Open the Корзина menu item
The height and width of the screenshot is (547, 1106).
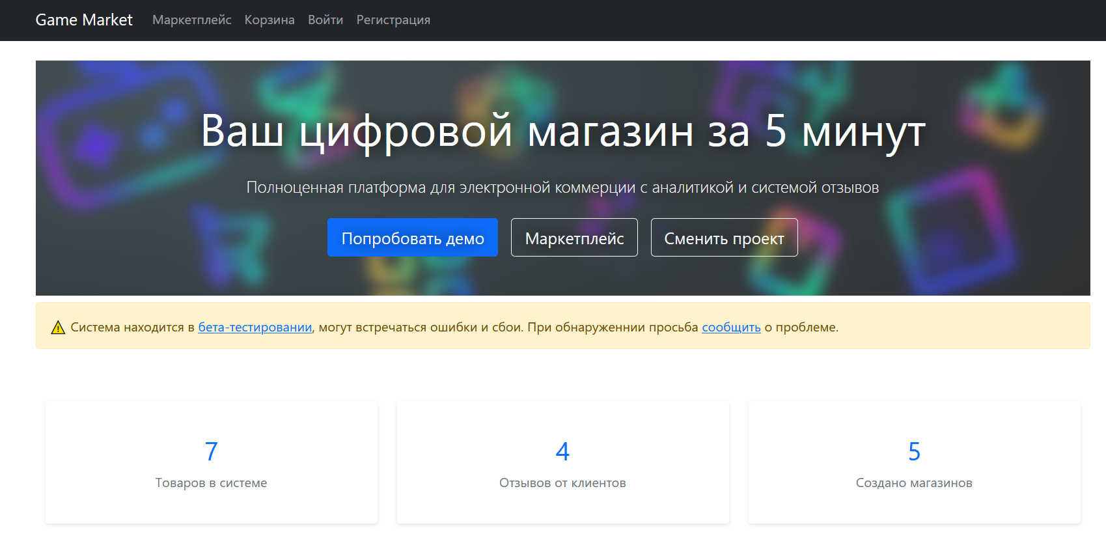[x=270, y=20]
